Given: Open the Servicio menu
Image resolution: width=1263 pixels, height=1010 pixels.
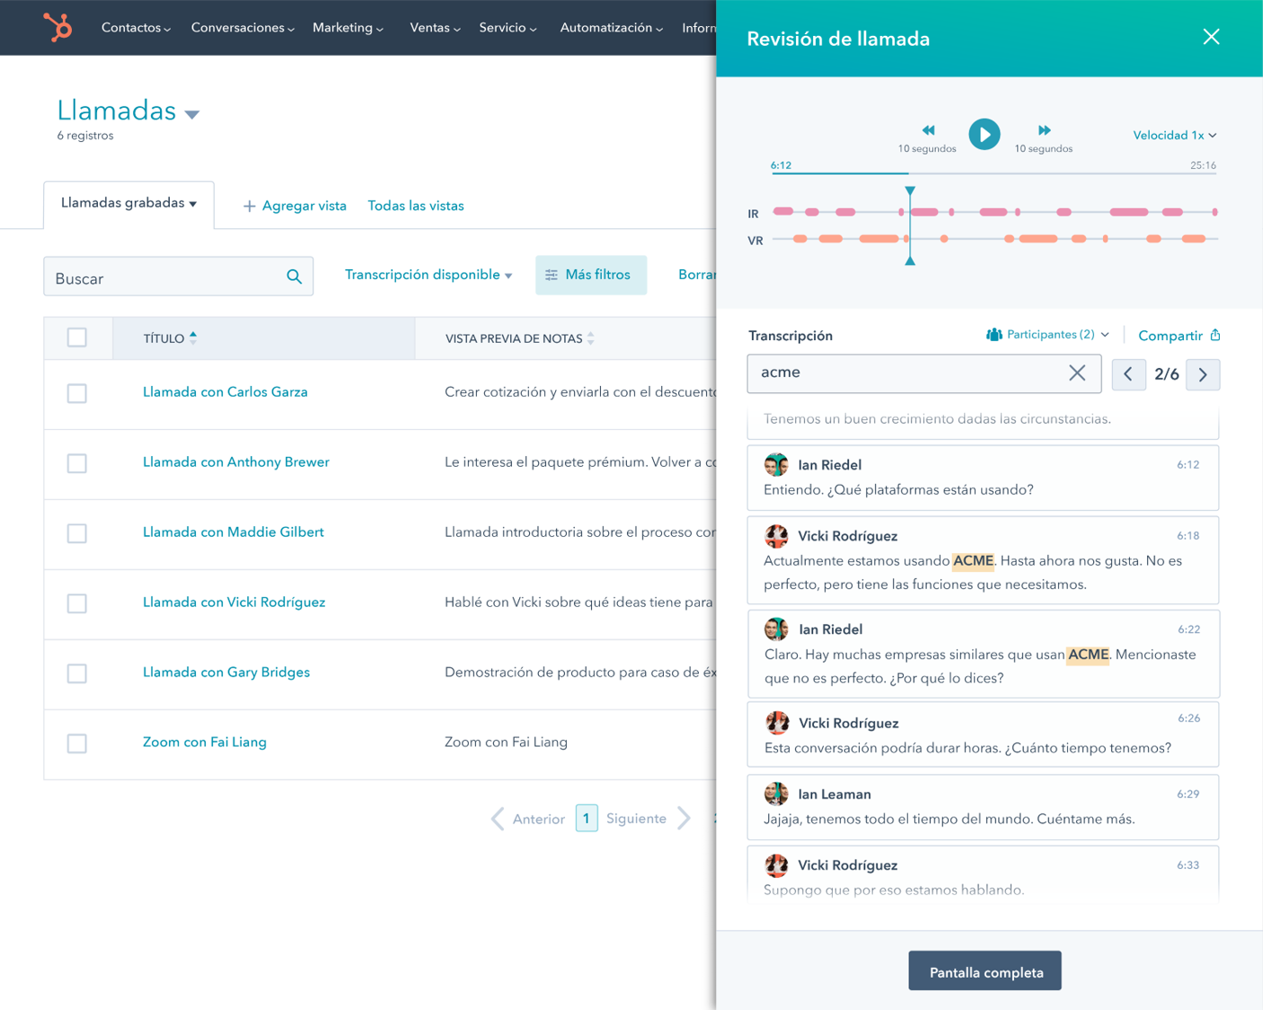Looking at the screenshot, I should click(508, 28).
